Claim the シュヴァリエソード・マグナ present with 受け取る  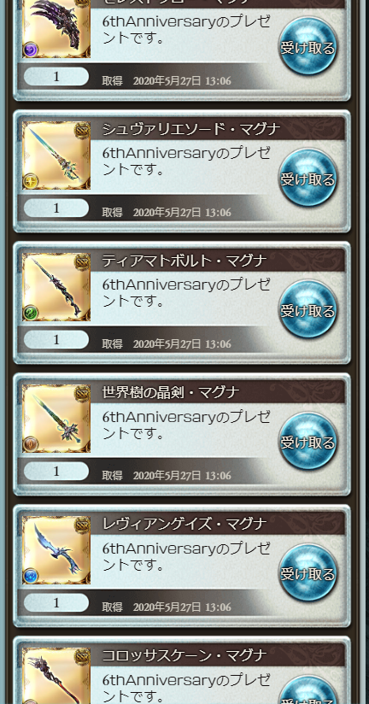(308, 178)
